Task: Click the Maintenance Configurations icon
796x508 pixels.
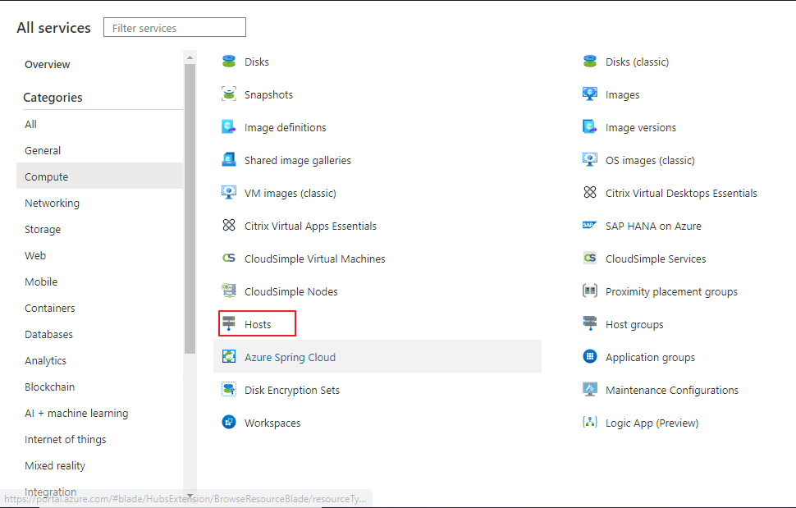Action: pos(590,390)
